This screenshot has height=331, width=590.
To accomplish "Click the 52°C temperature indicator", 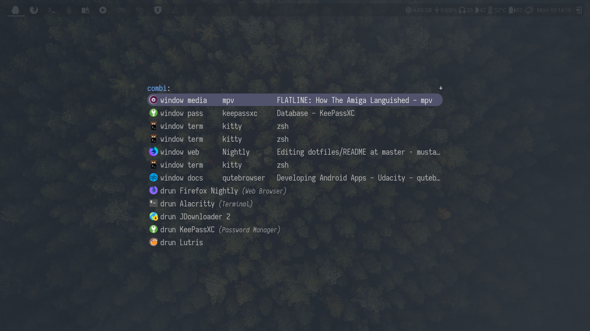I will (497, 10).
